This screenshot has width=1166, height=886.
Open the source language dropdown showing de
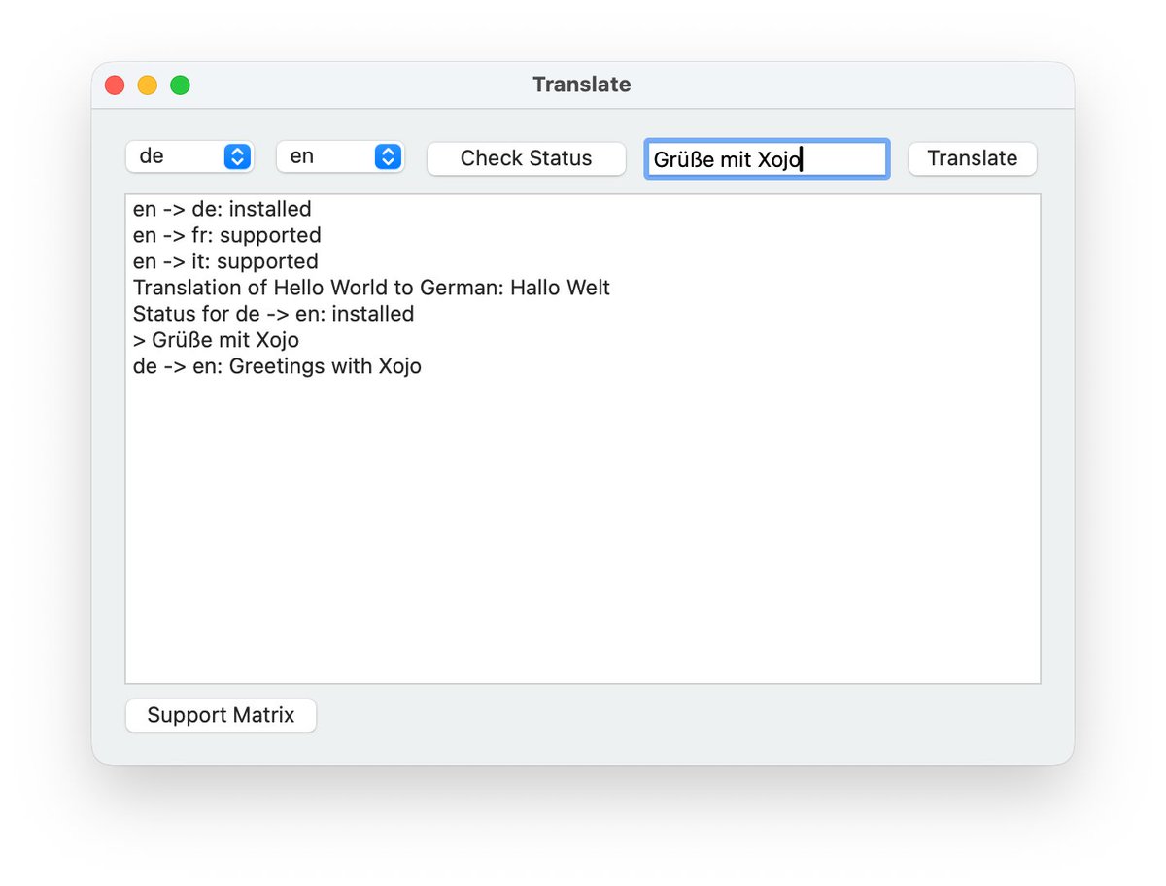[x=189, y=156]
